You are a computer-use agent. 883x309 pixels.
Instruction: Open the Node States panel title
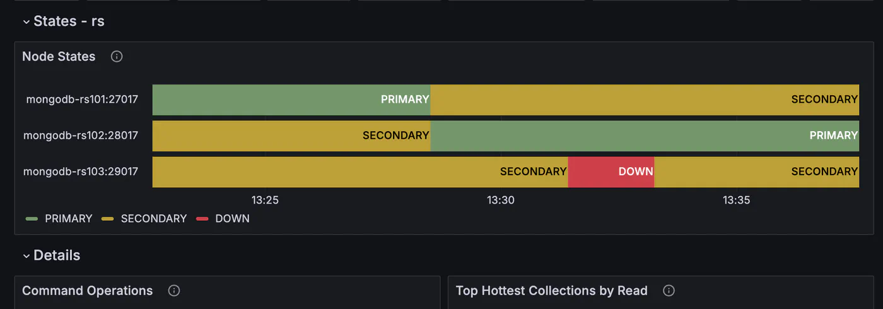click(x=59, y=56)
